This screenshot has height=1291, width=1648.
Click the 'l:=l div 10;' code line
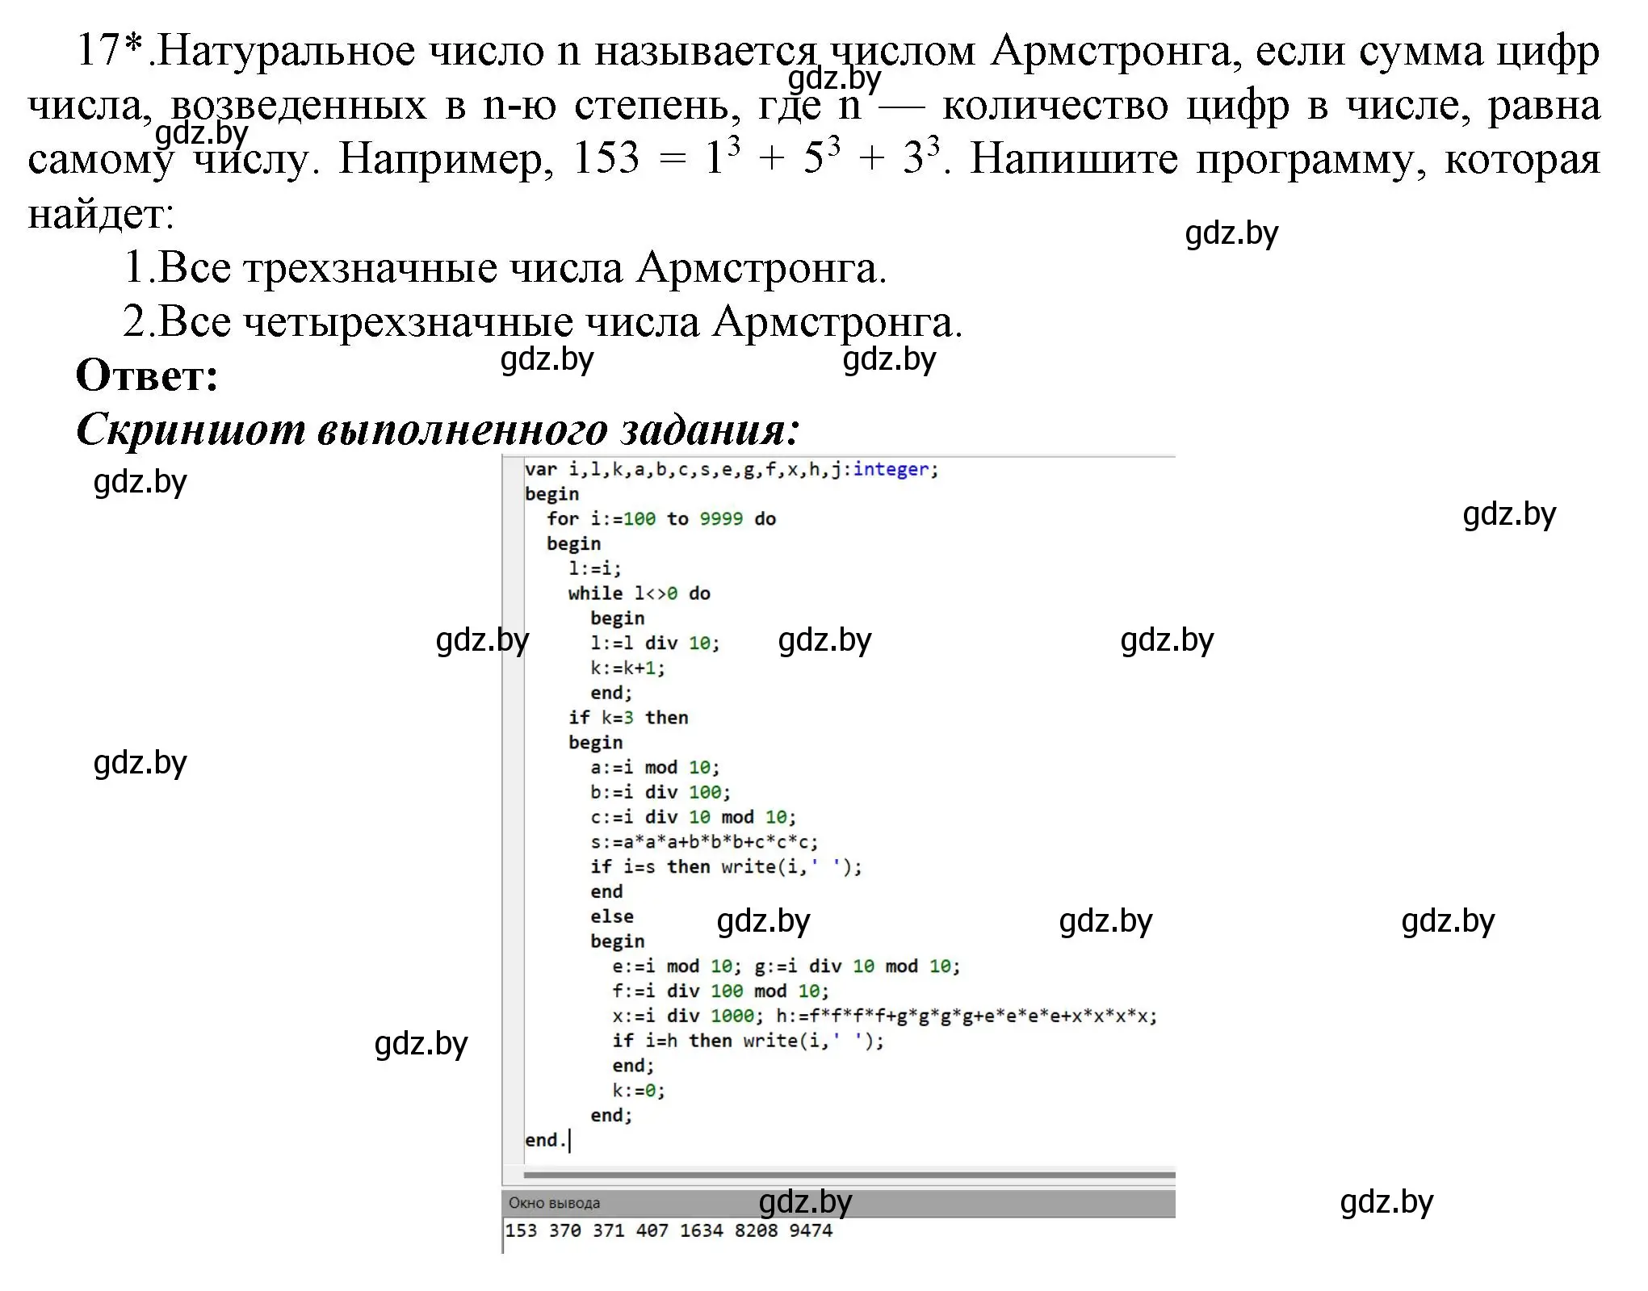[x=655, y=643]
